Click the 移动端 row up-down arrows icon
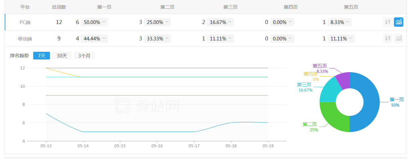This screenshot has height=159, width=412. pos(388,38)
